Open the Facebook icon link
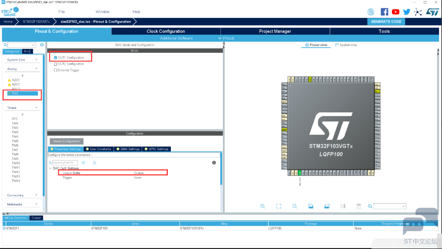Viewport: 442px width, 249px height. point(384,12)
